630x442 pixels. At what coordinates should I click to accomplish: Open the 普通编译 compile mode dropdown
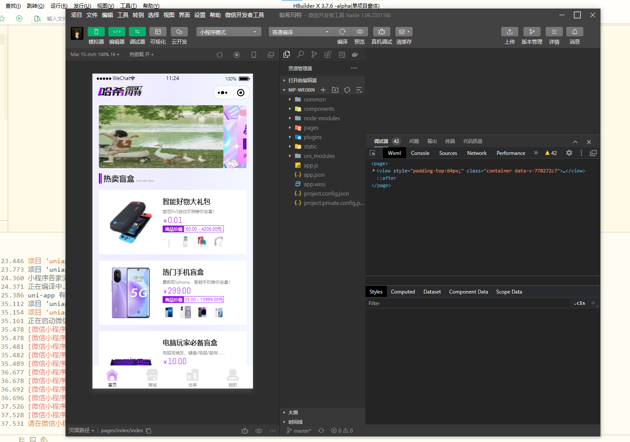pos(301,32)
